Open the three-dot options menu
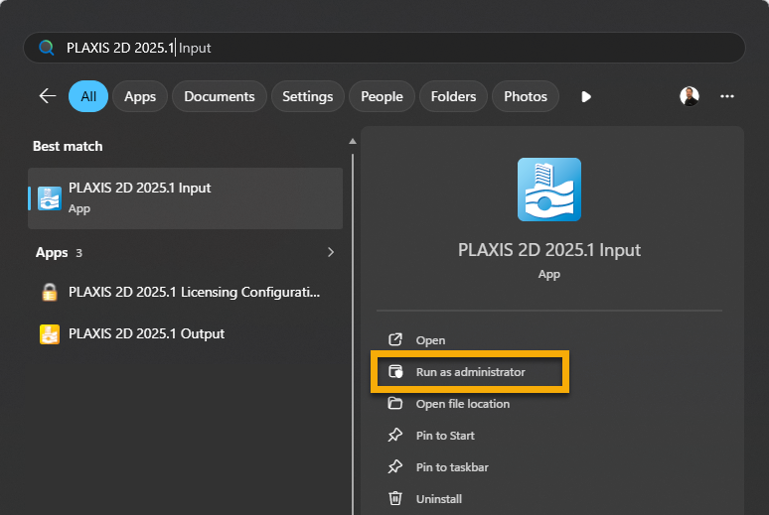The image size is (769, 515). coord(727,96)
